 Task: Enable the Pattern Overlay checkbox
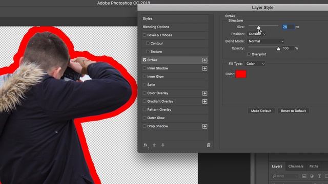point(145,109)
